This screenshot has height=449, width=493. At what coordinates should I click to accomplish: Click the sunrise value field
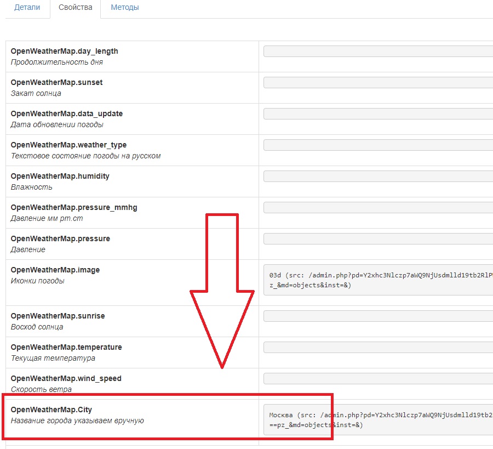point(378,316)
